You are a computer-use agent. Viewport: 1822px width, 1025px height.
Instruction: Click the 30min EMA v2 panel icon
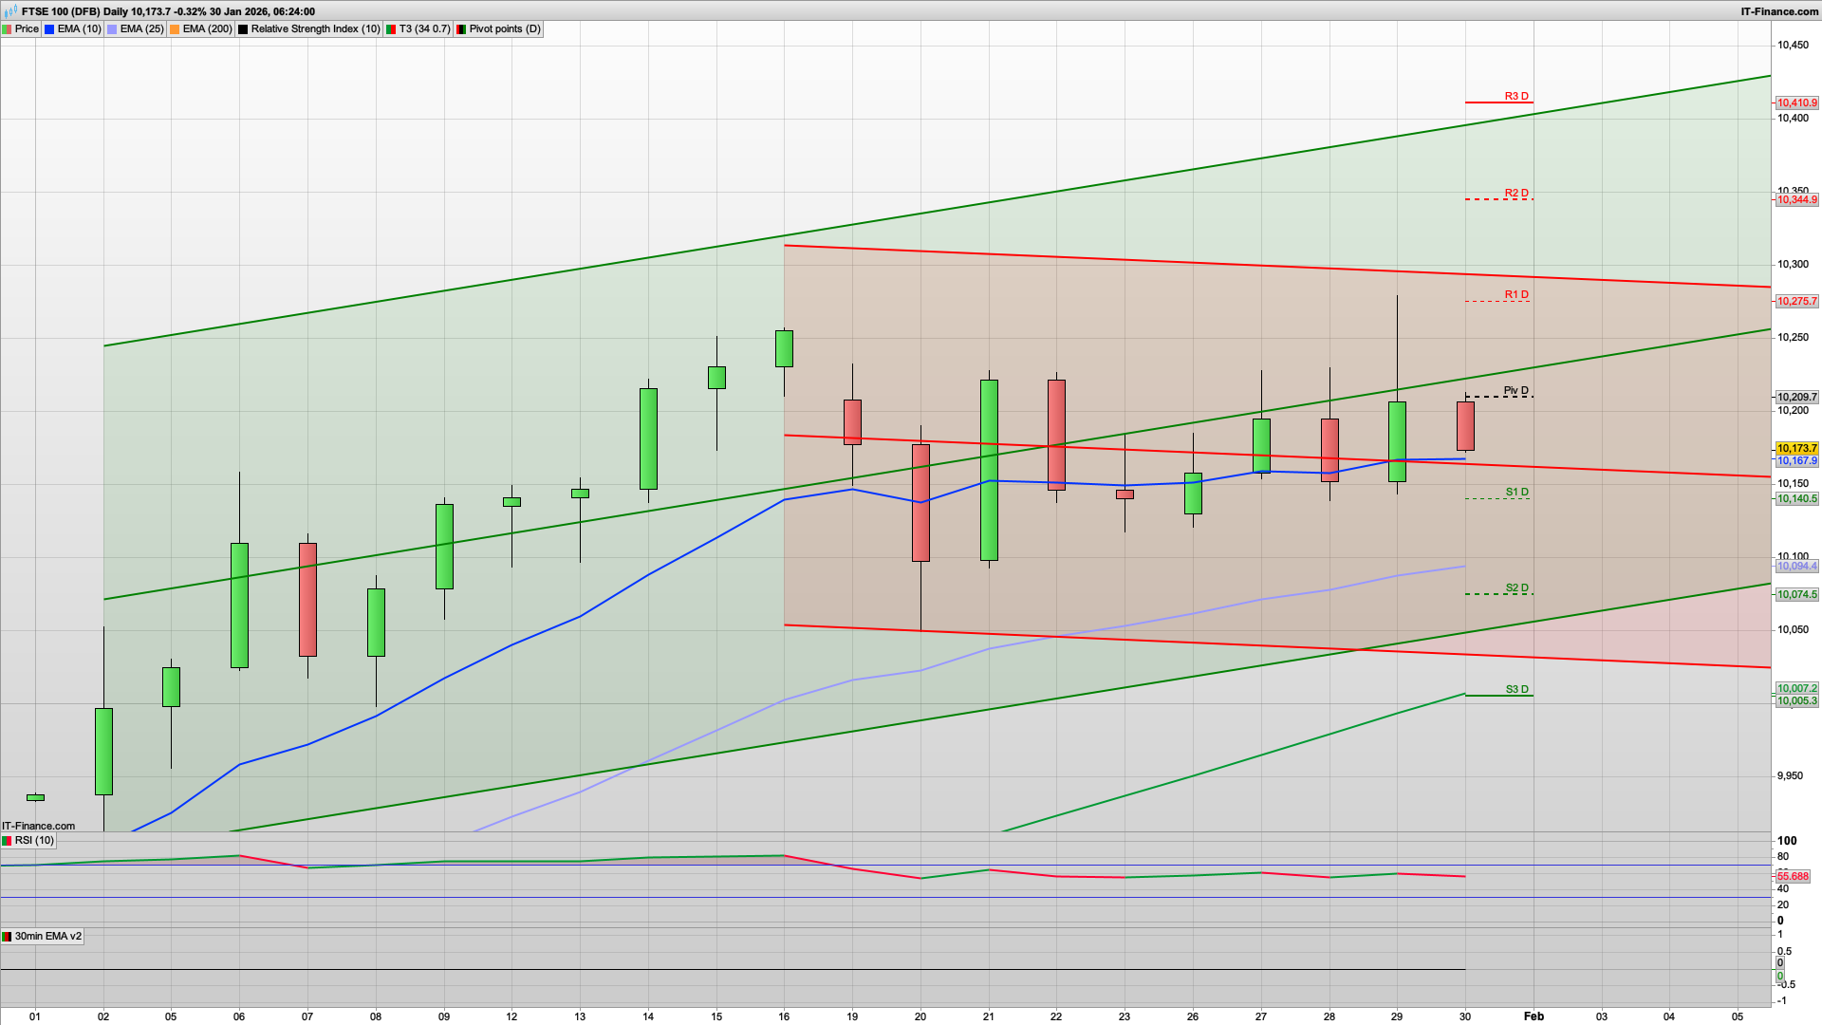click(x=8, y=936)
